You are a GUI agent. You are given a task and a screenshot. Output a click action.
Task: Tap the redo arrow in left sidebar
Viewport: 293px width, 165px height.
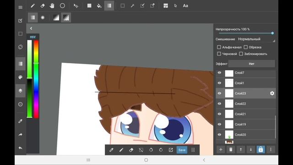click(20, 134)
